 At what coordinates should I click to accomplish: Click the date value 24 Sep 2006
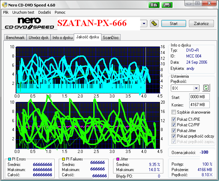pyautogui.click(x=197, y=62)
